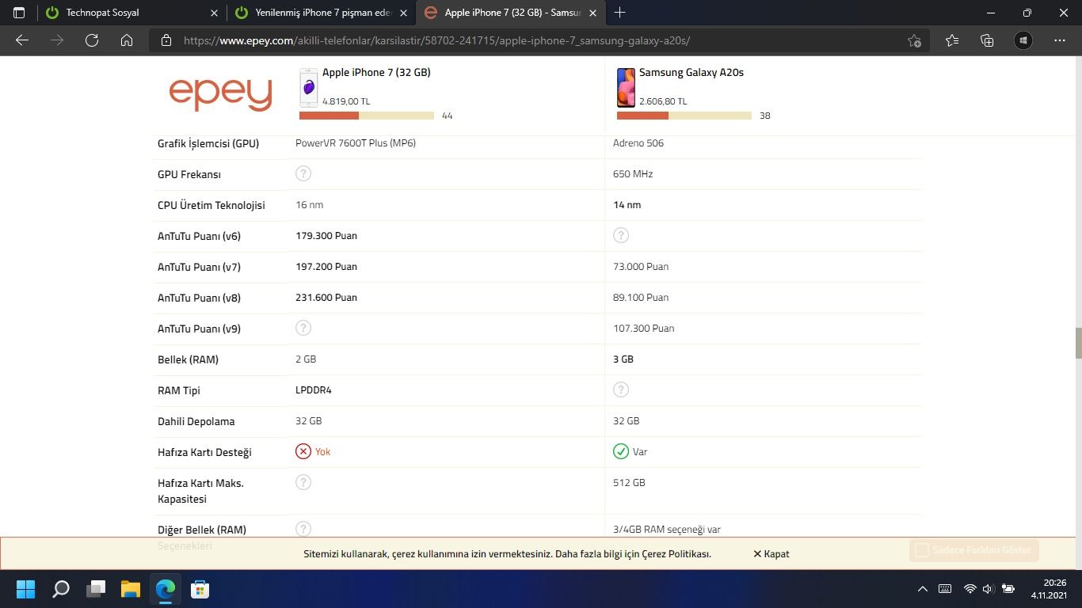
Task: Click the Galaxy A20s score bar showing 38
Action: tap(684, 116)
